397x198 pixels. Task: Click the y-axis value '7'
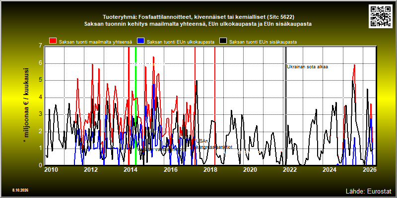click(x=41, y=46)
